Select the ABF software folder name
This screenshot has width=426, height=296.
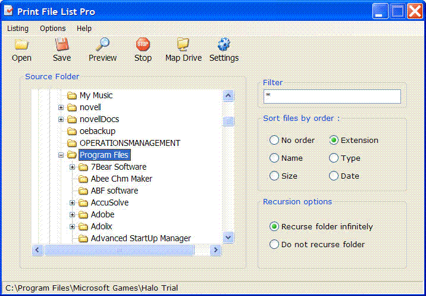(114, 191)
